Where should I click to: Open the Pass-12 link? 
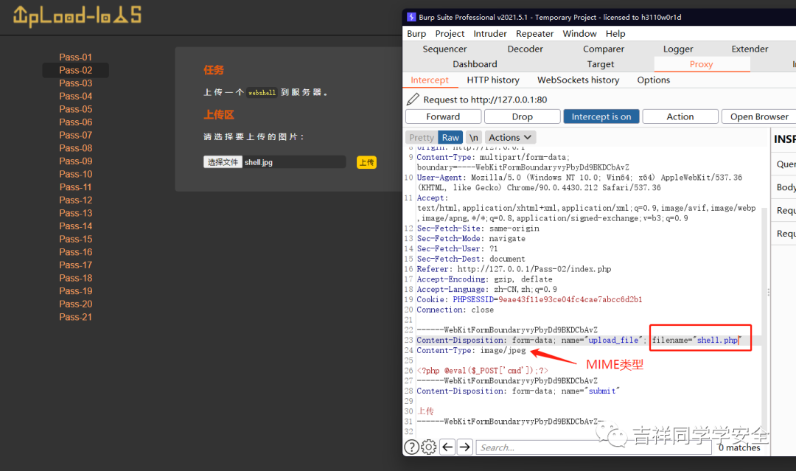[x=76, y=200]
